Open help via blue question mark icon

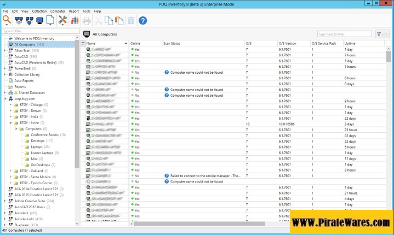[x=143, y=20]
